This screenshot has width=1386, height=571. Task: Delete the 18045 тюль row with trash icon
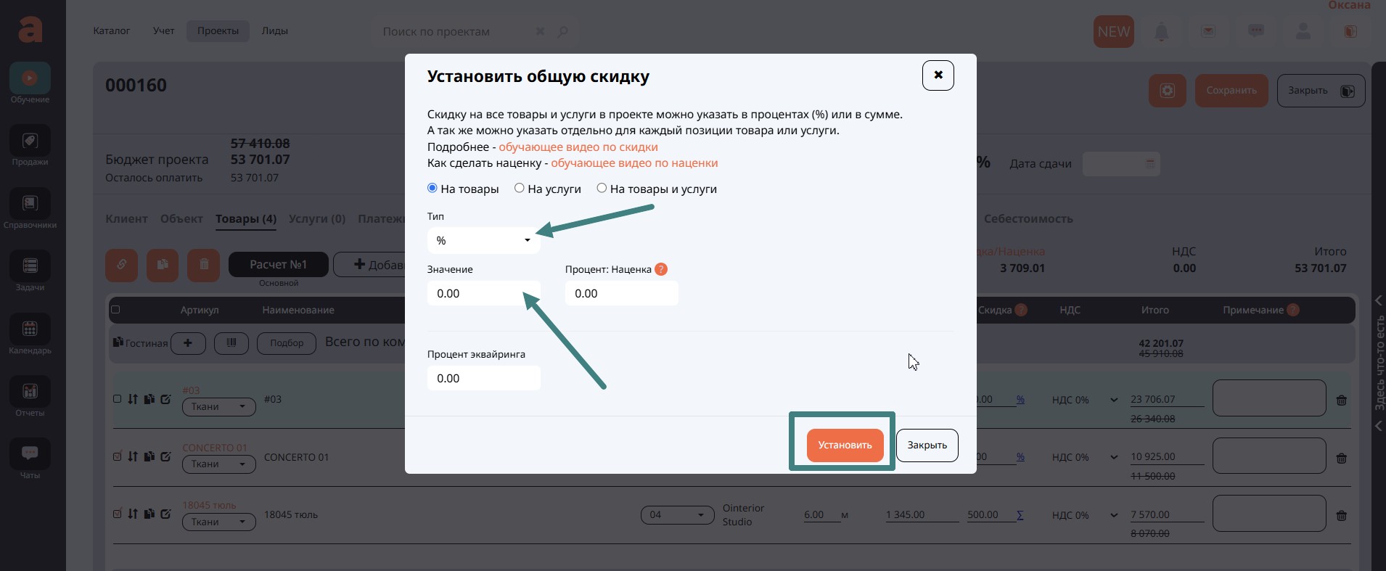1341,516
